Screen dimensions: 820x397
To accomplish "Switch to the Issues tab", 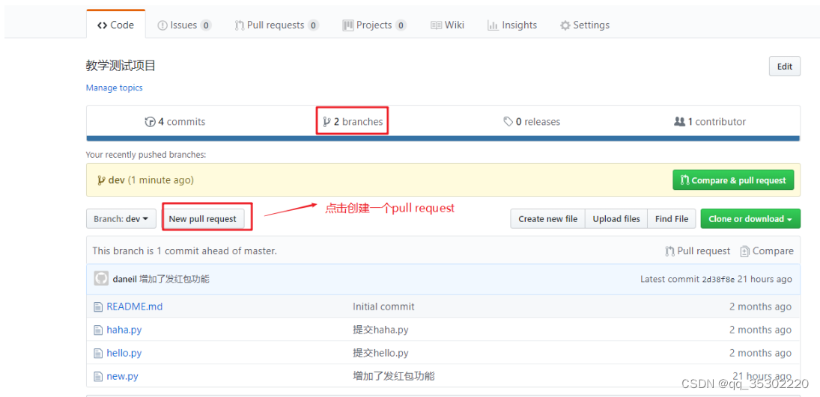I will [185, 25].
